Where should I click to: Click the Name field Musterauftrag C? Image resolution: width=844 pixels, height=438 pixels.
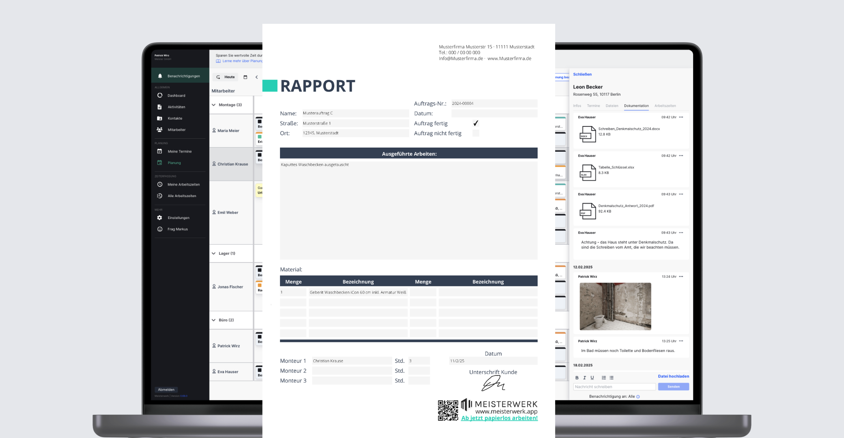(355, 113)
